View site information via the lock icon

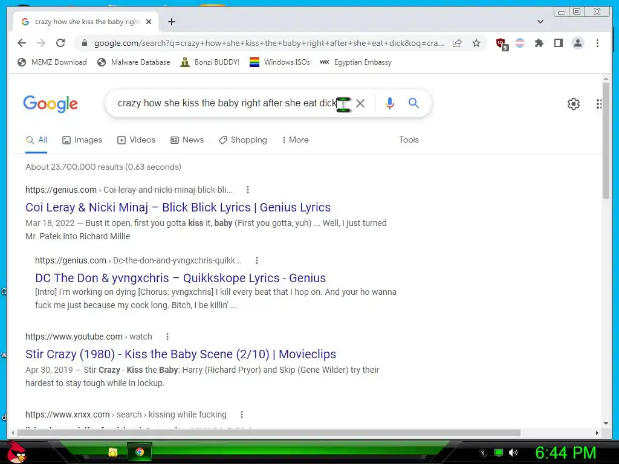(84, 43)
